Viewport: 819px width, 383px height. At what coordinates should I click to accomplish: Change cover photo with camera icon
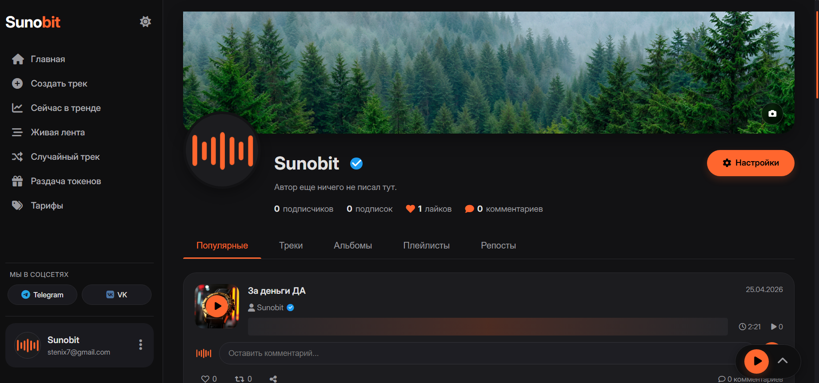click(772, 114)
